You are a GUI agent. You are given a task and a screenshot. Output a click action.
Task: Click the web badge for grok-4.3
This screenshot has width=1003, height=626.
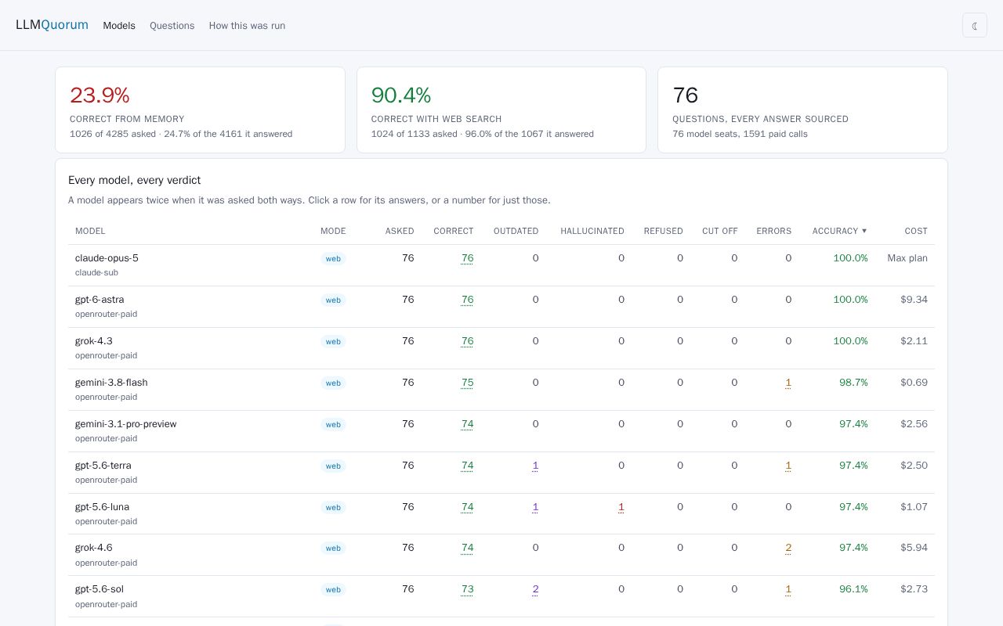click(x=333, y=342)
